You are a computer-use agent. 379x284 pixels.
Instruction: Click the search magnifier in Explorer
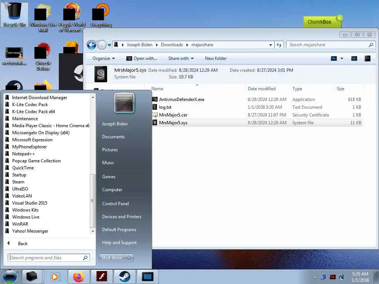tap(371, 45)
